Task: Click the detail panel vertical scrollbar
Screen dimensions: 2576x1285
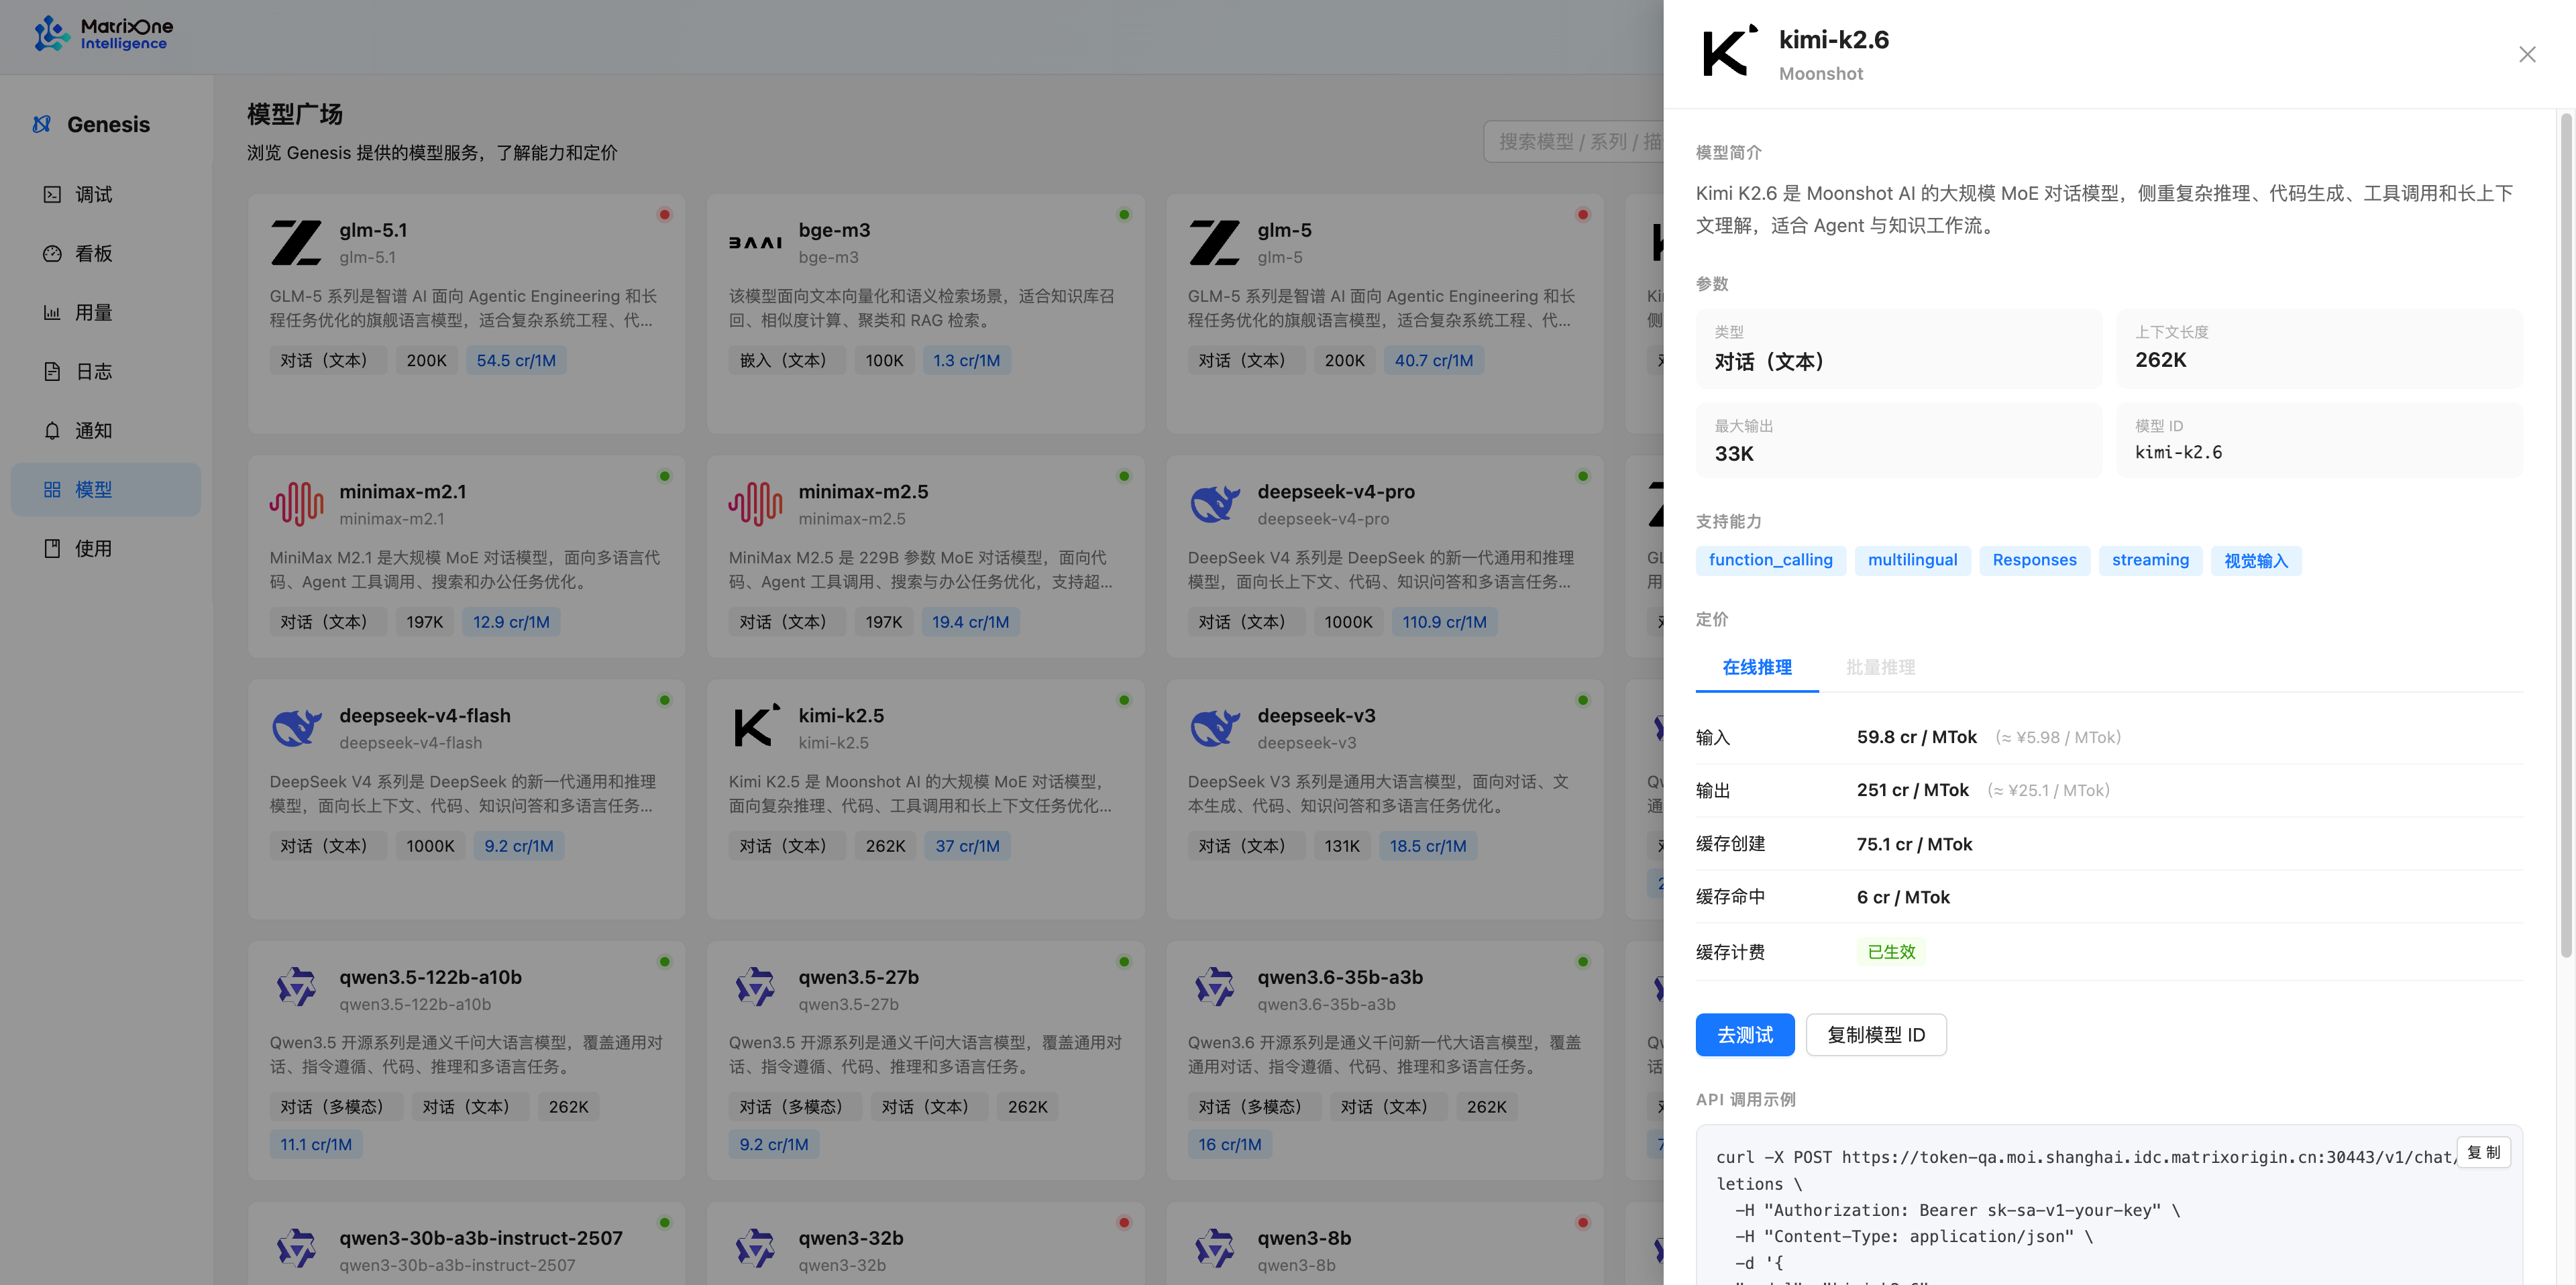Action: coord(2565,535)
